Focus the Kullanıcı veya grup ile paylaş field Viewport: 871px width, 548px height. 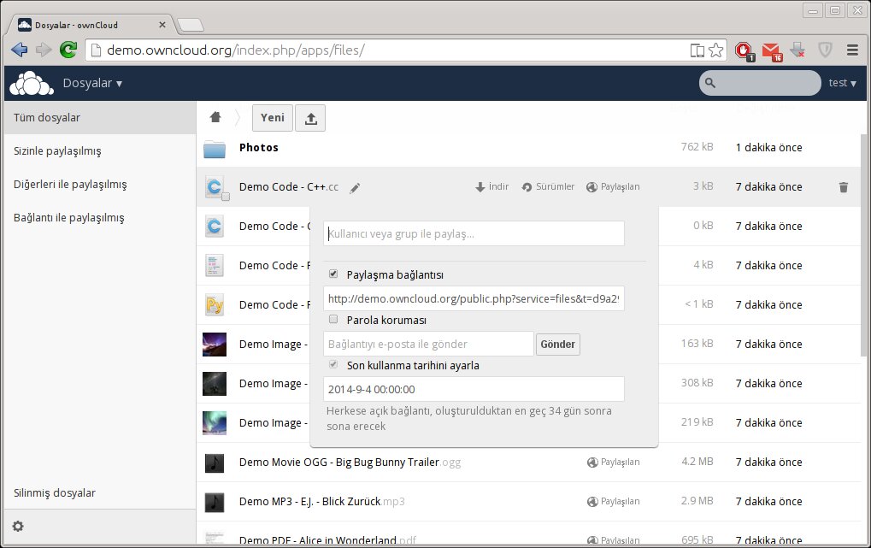(x=474, y=234)
